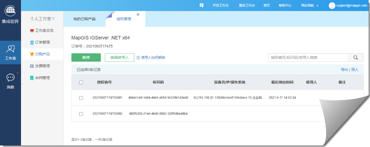The width and height of the screenshot is (370, 147).
Task: Click the 授权编号 column header
Action: (104, 82)
